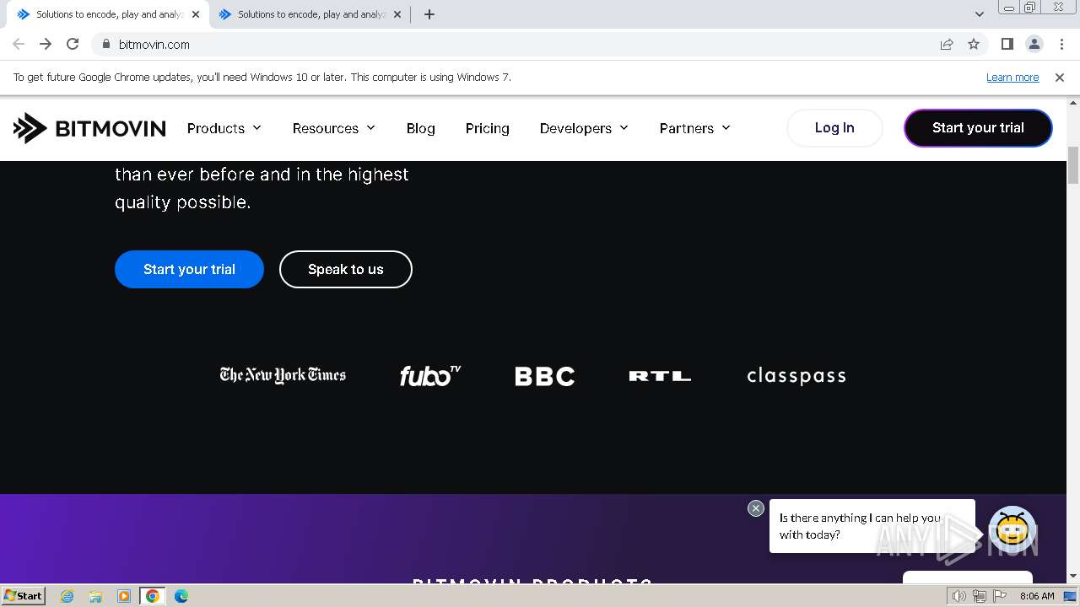Click the taskbar clock 8:06 AM
This screenshot has height=607, width=1080.
pos(1037,596)
